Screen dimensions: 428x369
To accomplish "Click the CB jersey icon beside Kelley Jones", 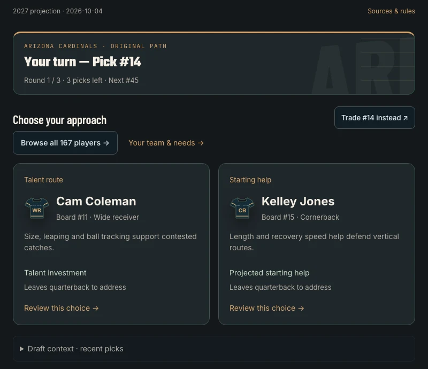I will tap(242, 208).
